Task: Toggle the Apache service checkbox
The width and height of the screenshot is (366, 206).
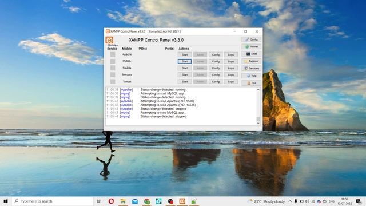Action: tap(113, 54)
